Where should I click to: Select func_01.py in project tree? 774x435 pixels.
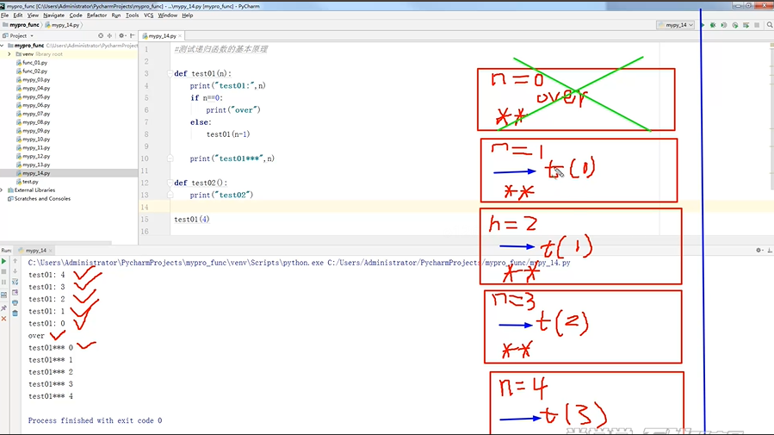[34, 63]
